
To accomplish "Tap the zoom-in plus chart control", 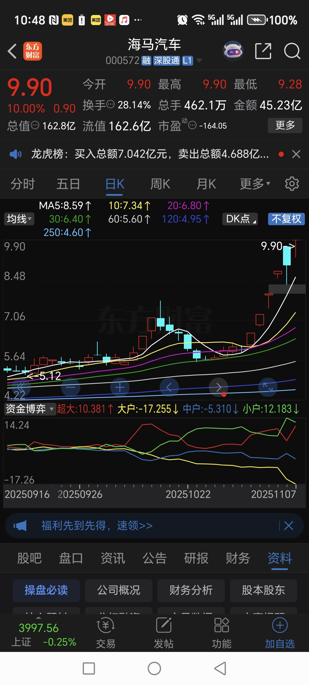I will tap(120, 387).
